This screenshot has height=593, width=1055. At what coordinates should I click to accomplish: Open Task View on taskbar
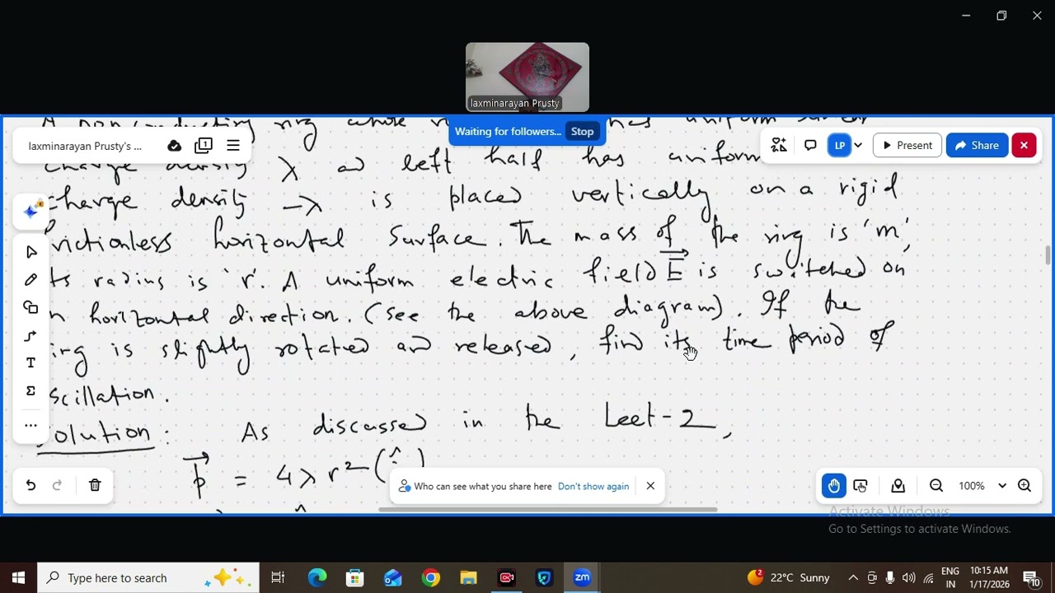coord(278,578)
